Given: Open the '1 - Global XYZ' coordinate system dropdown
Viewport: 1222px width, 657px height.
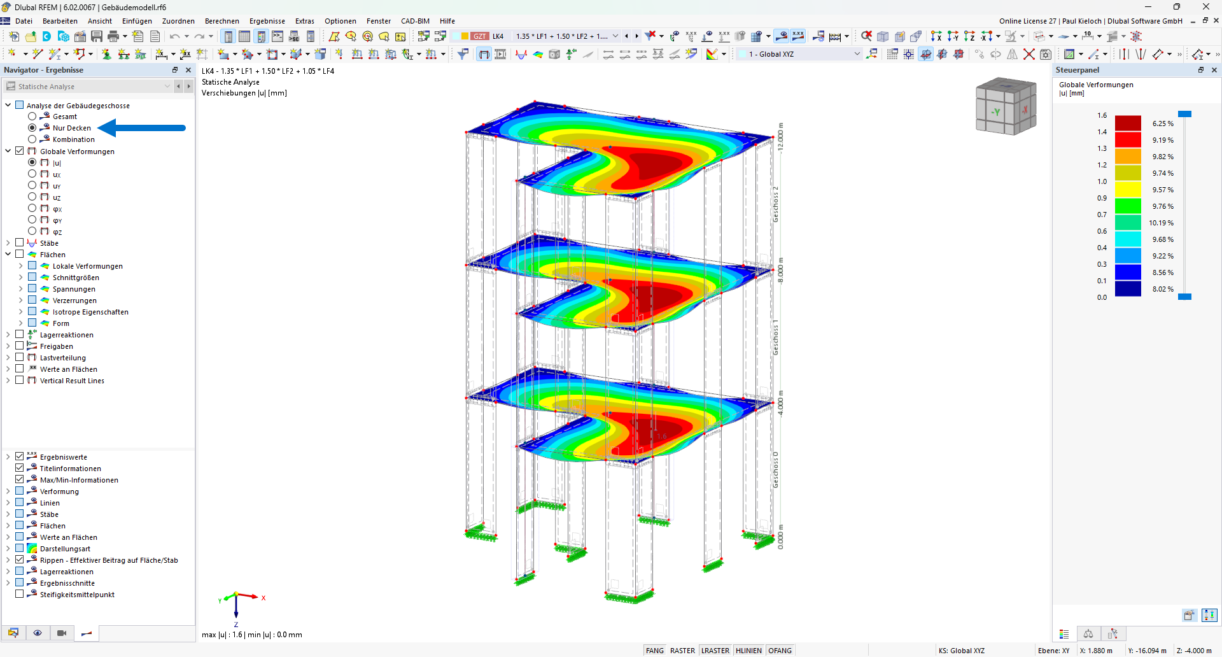Looking at the screenshot, I should 856,54.
